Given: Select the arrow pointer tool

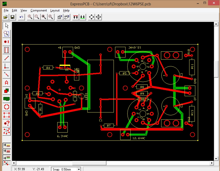Looking at the screenshot, I should coord(6,26).
